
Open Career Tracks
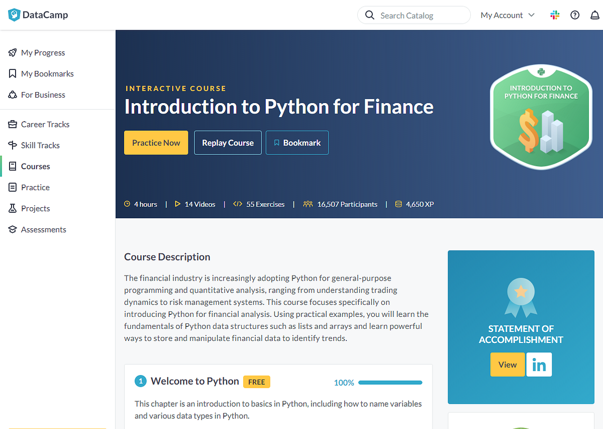pos(44,124)
